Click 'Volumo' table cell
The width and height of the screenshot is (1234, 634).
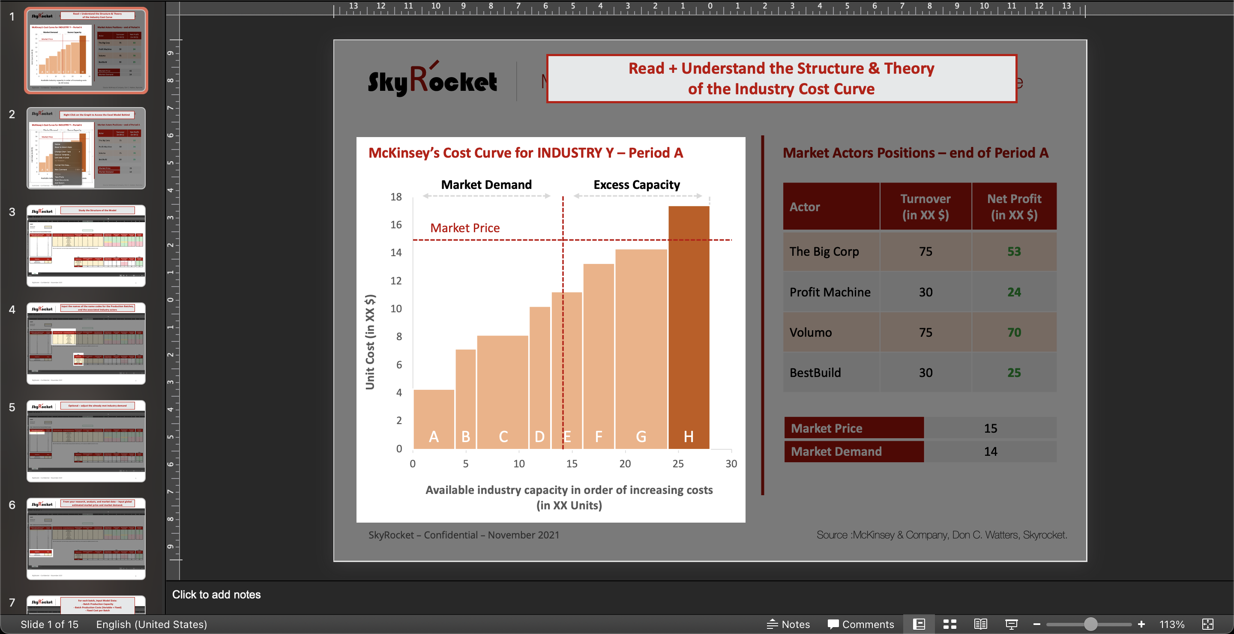click(x=831, y=332)
